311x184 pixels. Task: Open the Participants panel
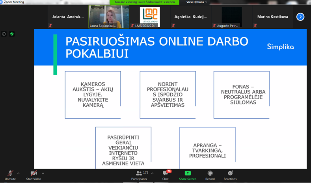tap(139, 175)
